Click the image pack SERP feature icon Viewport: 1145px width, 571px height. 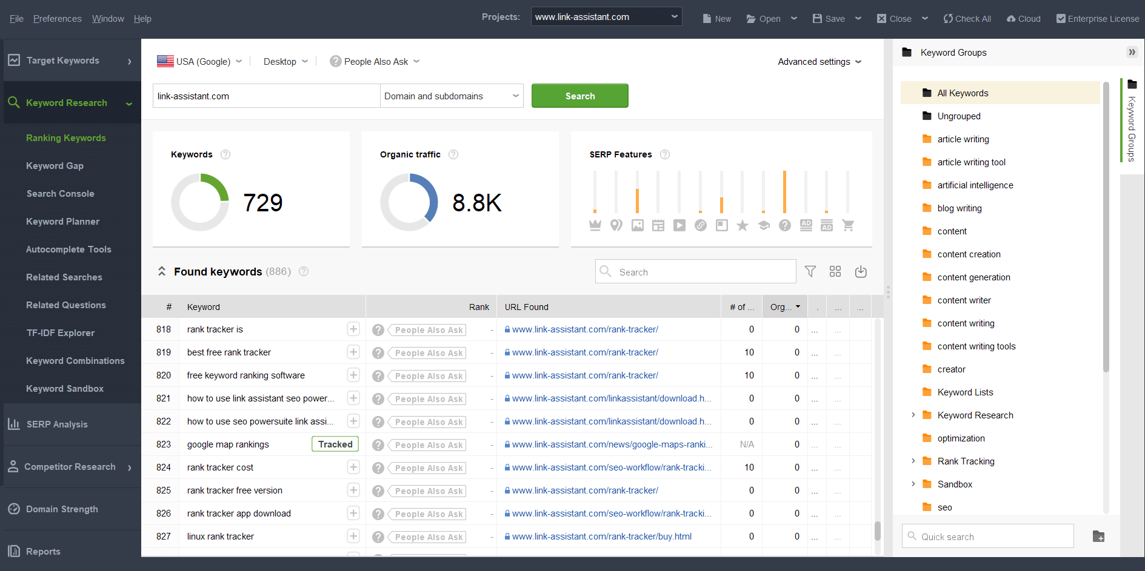point(638,225)
